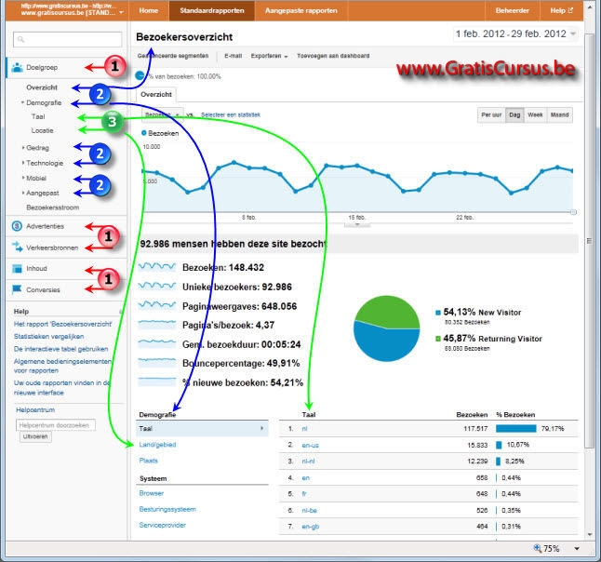601x562 pixels.
Task: Open the Aangepaste rapporten tab
Action: pyautogui.click(x=301, y=11)
